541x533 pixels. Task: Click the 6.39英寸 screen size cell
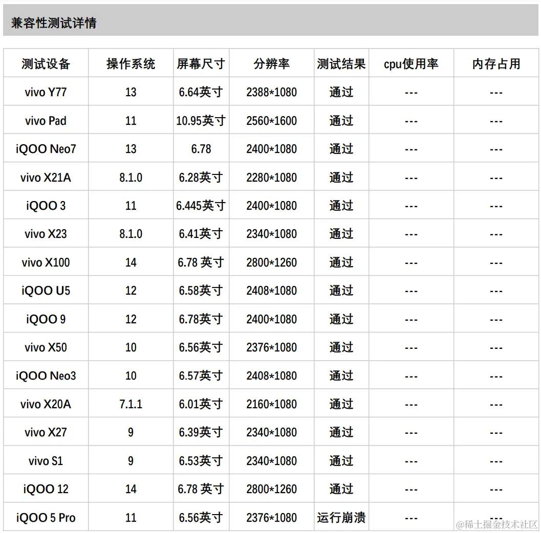pos(201,432)
